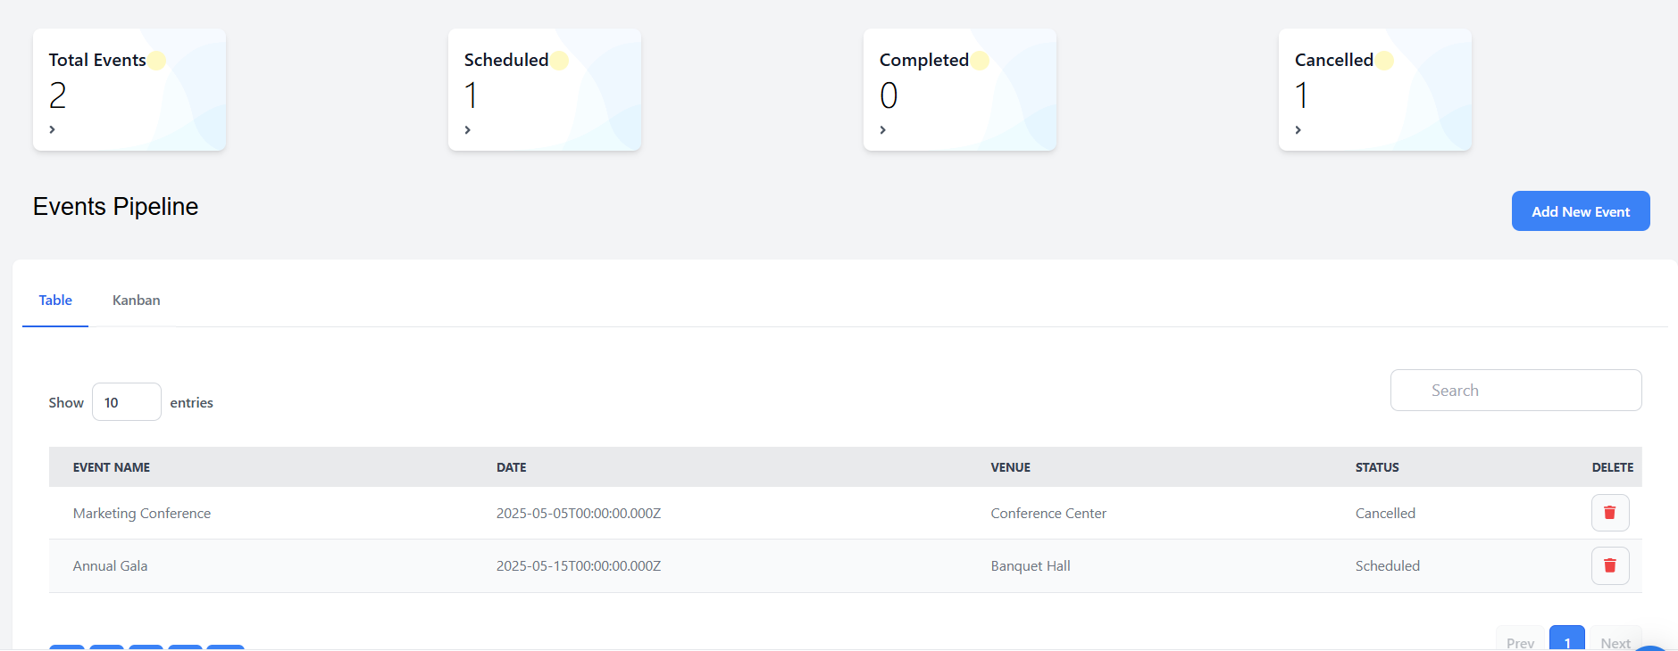Click the Add New Event button
This screenshot has width=1678, height=651.
point(1581,211)
